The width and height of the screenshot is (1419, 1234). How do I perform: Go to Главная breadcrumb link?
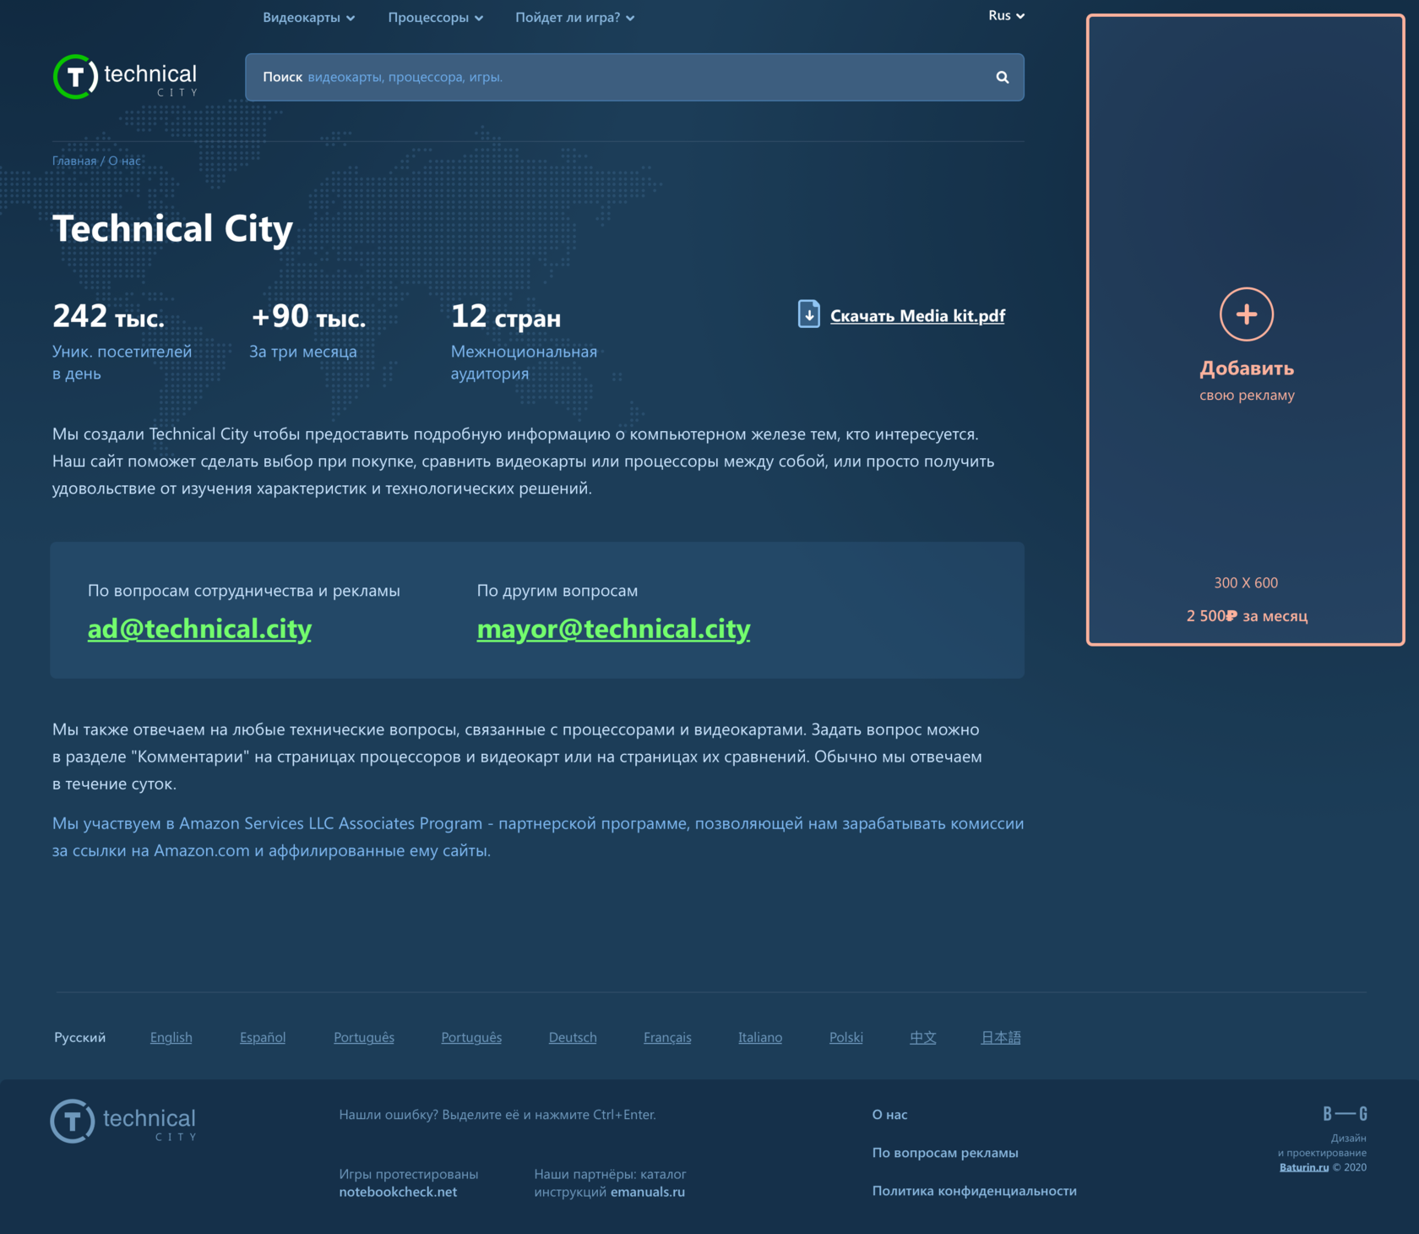pyautogui.click(x=74, y=161)
